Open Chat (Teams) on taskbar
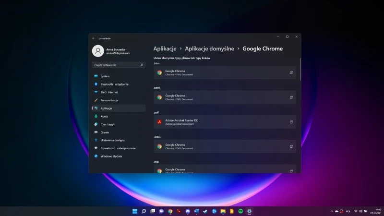The height and width of the screenshot is (216, 384). click(x=161, y=211)
